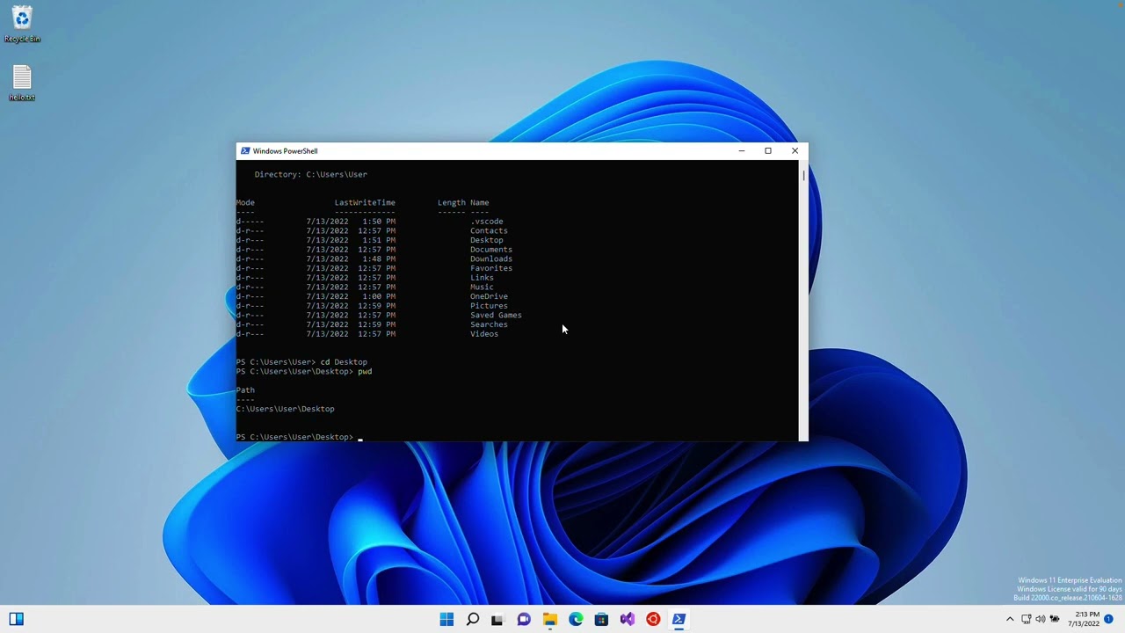Click the Contacts directory name

coord(489,231)
